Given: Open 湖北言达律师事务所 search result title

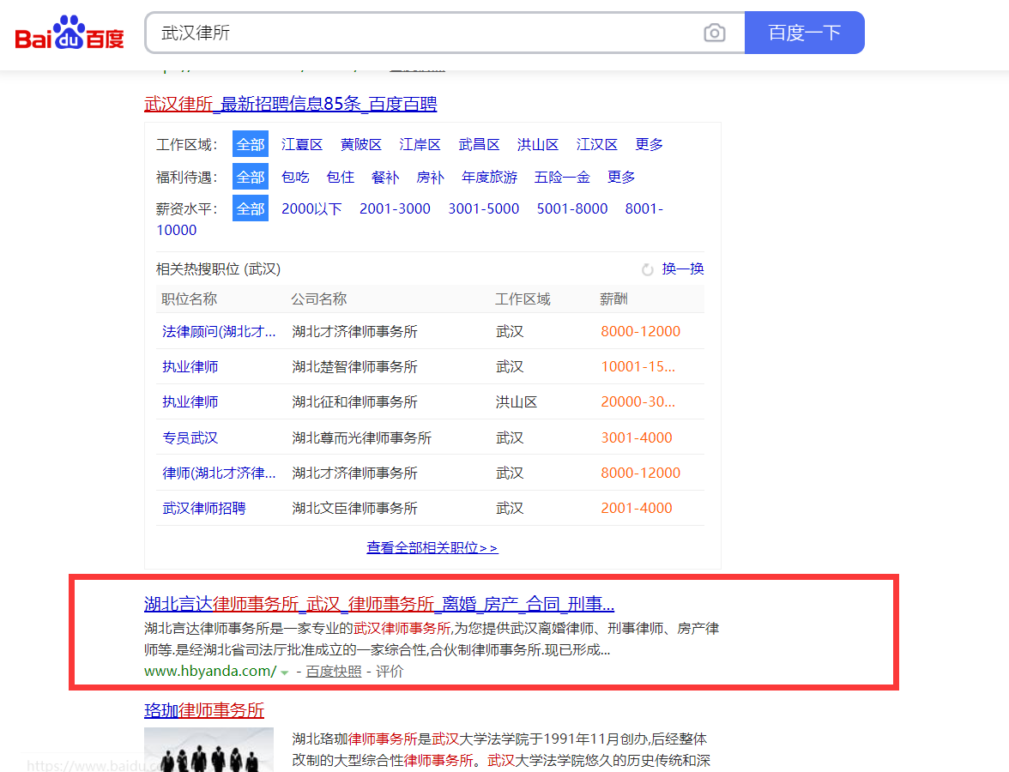Looking at the screenshot, I should [x=379, y=604].
